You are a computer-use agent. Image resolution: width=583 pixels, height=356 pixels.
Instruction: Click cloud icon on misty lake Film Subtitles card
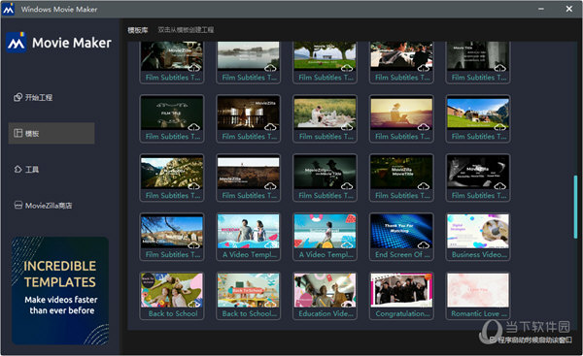(x=270, y=68)
